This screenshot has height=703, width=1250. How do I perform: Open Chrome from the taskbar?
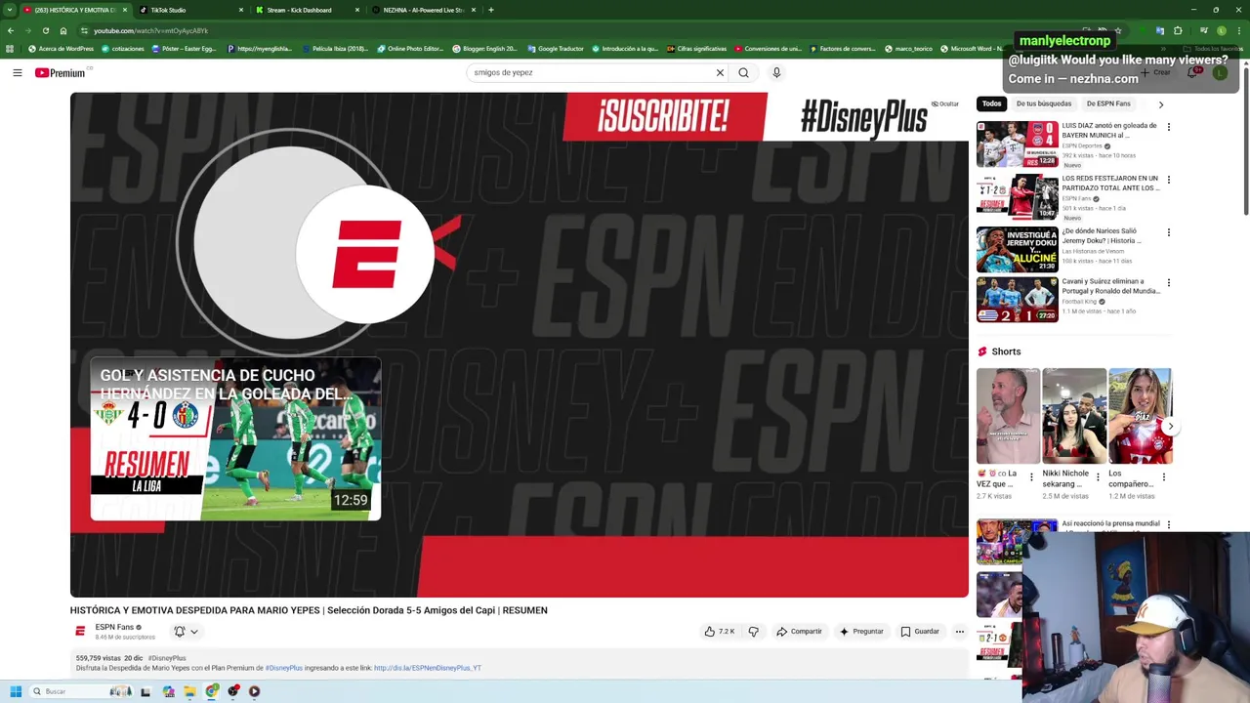pyautogui.click(x=212, y=691)
